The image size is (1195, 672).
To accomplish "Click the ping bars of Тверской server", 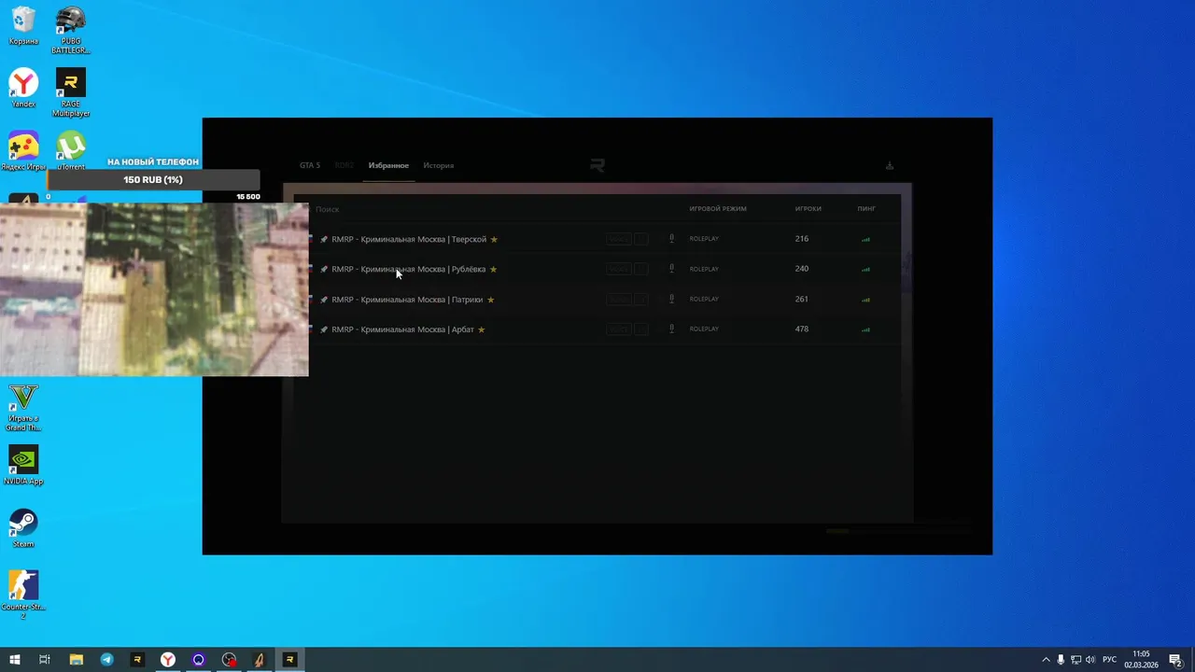I will tap(865, 239).
